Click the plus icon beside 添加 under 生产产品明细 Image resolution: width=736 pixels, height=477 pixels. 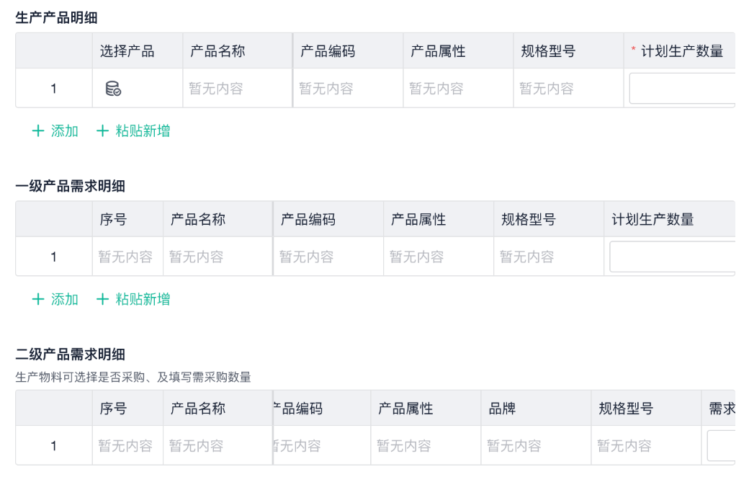[x=38, y=131]
